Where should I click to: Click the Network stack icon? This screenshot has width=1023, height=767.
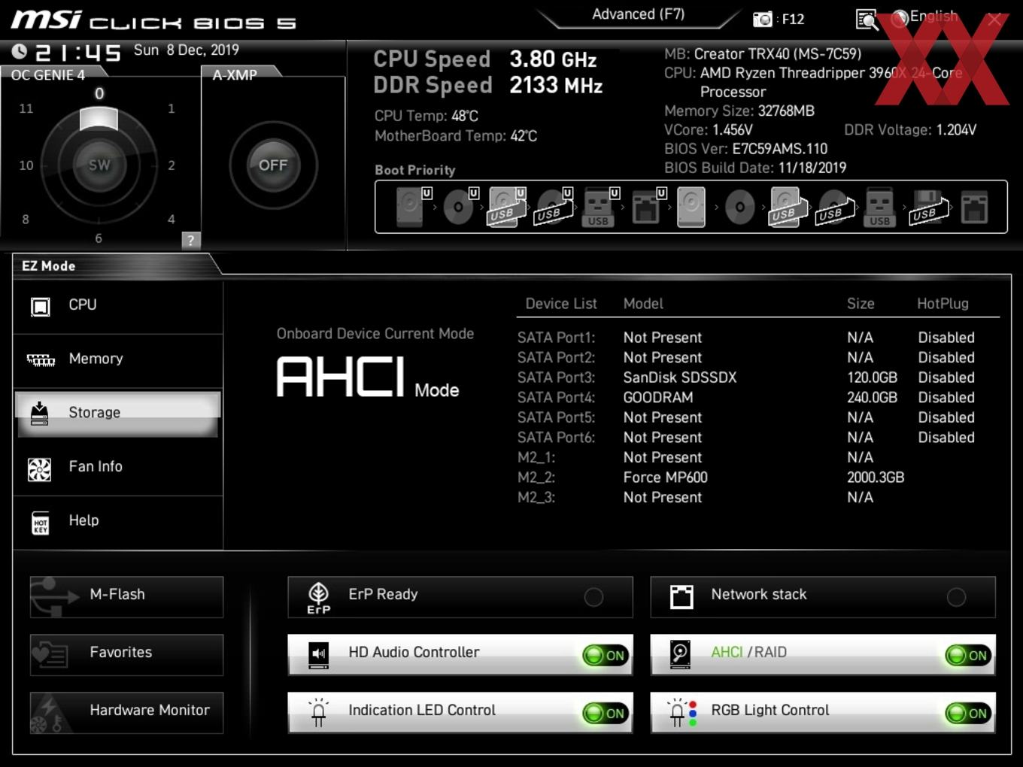[681, 597]
